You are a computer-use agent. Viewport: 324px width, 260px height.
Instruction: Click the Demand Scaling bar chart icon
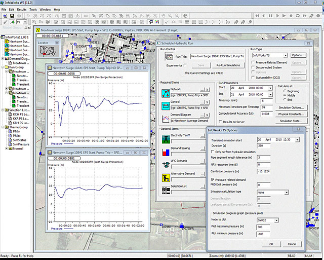pyautogui.click(x=166, y=152)
